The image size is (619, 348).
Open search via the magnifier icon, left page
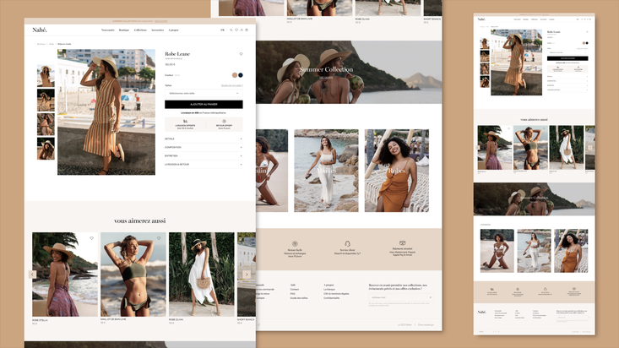point(231,30)
